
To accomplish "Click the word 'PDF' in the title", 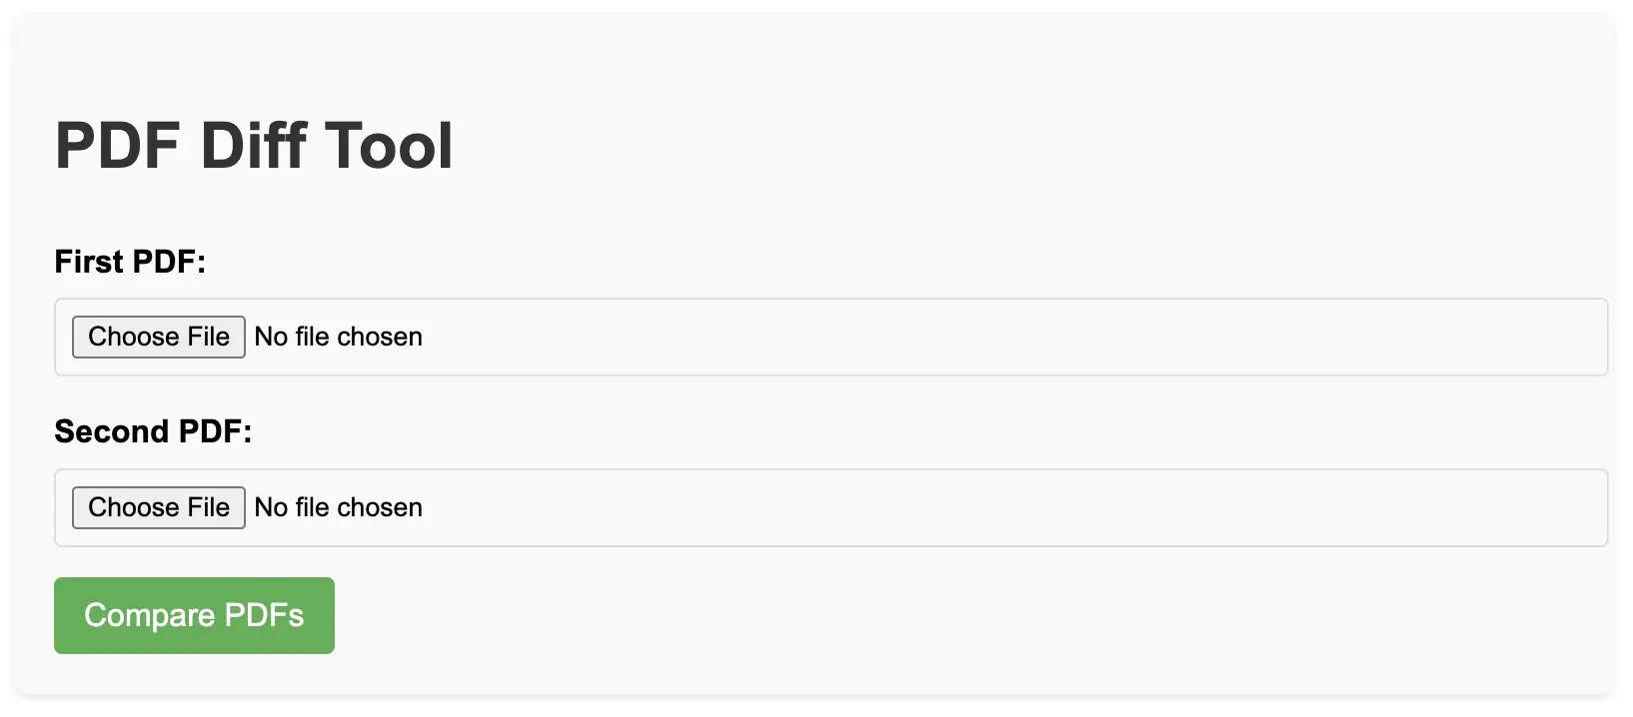I will [x=118, y=146].
